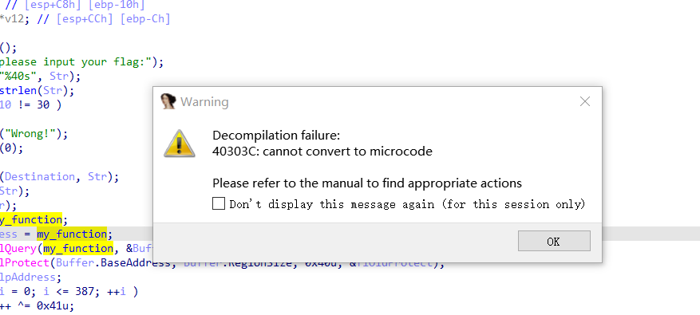Click the yellow warning triangle icon
The image size is (700, 315).
(180, 144)
